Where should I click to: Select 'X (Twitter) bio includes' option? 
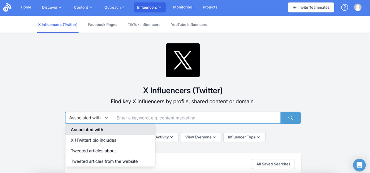point(94,140)
